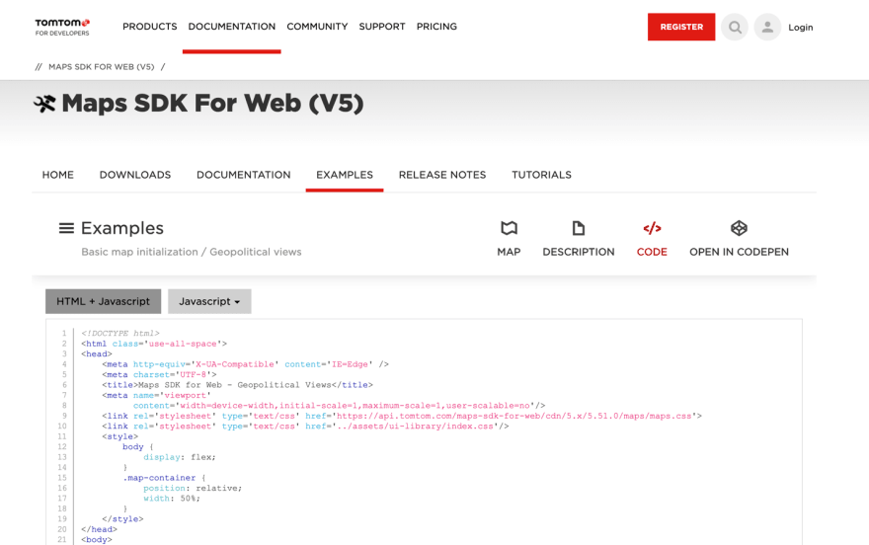Click the meta charset UTF-8 line

[x=159, y=375]
